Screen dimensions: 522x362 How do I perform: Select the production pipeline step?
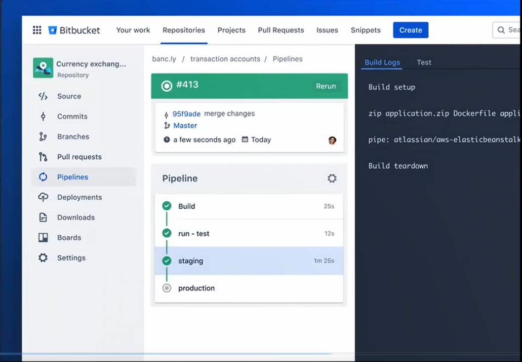[249, 288]
